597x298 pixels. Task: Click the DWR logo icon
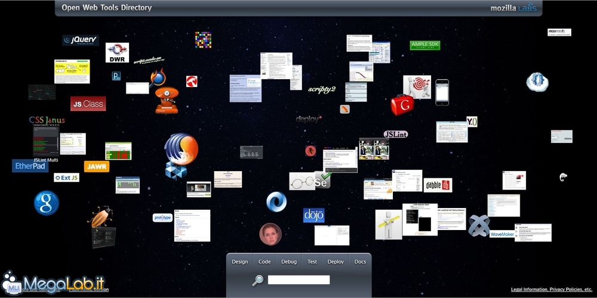(117, 52)
